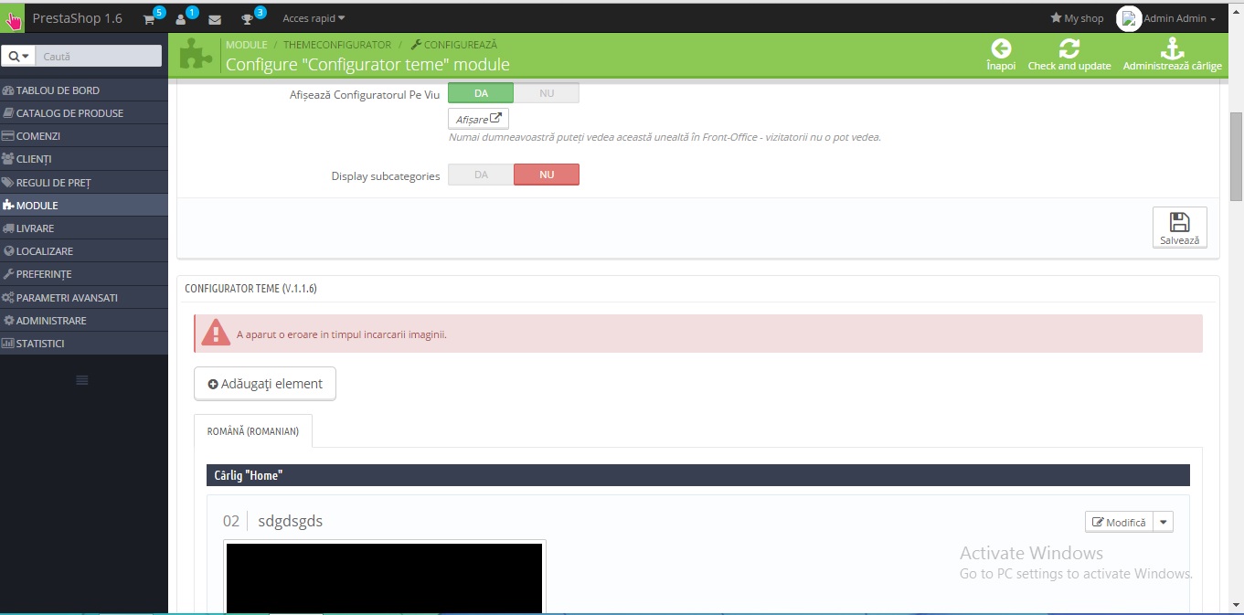Expand the dropdown arrow beside Modifică

[x=1164, y=522]
